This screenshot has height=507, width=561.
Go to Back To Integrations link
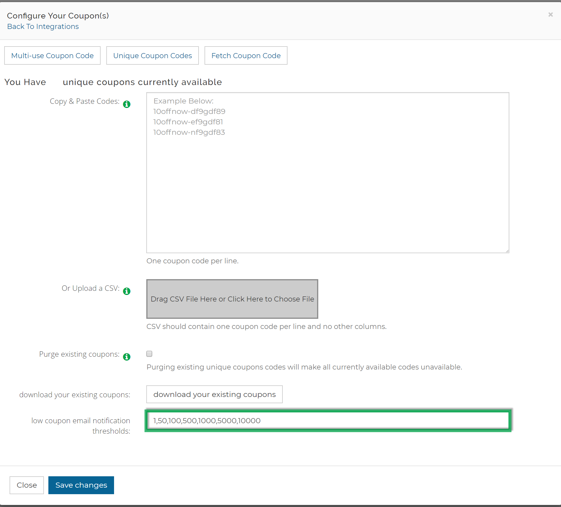[x=43, y=27]
